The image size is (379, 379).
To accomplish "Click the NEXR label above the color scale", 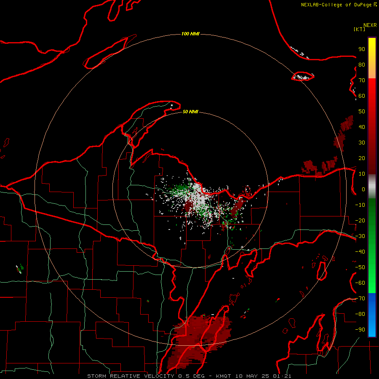I will (x=370, y=25).
